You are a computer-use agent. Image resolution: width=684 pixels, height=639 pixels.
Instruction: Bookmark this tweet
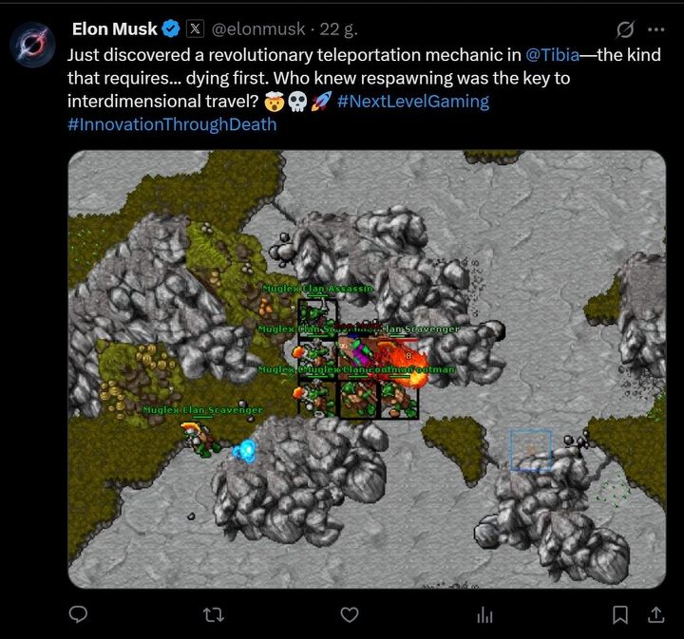click(619, 615)
